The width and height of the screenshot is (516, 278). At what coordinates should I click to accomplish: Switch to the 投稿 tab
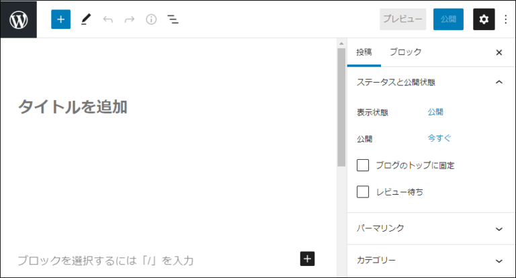(363, 52)
